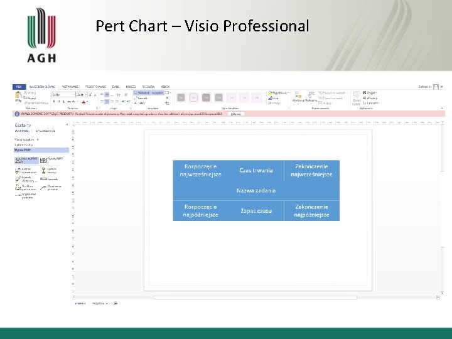The width and height of the screenshot is (452, 339).
Task: Click the user account avatar icon
Action: pos(436,87)
